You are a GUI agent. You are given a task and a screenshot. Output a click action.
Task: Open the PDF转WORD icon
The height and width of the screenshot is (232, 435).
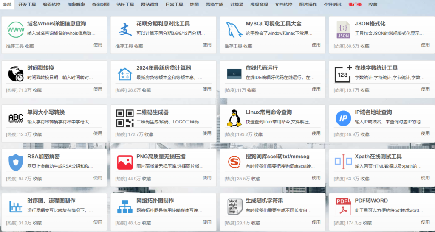343,207
